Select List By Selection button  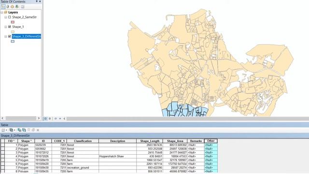(x=17, y=7)
